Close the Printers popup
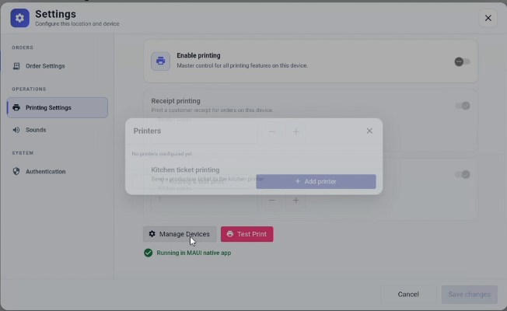Screen dimensions: 507x311 pos(369,131)
